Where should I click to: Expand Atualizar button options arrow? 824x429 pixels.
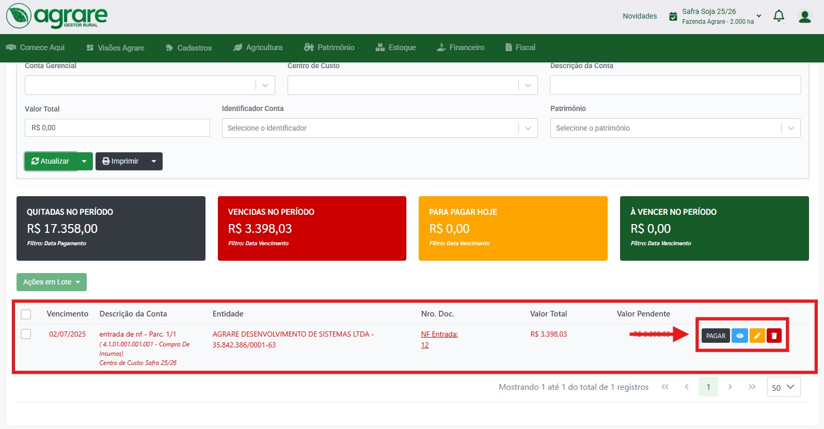click(x=85, y=161)
